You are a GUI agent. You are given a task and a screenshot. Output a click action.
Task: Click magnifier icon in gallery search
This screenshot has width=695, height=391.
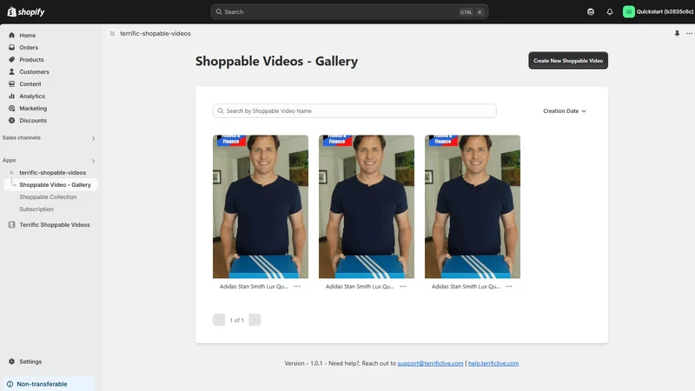point(221,111)
